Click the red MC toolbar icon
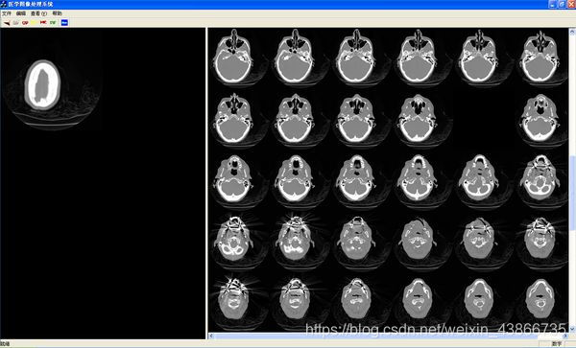 tap(43, 23)
